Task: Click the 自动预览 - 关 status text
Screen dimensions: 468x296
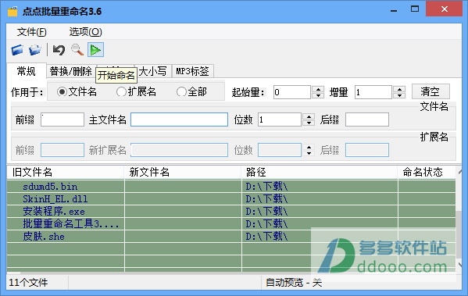Action: pyautogui.click(x=294, y=282)
